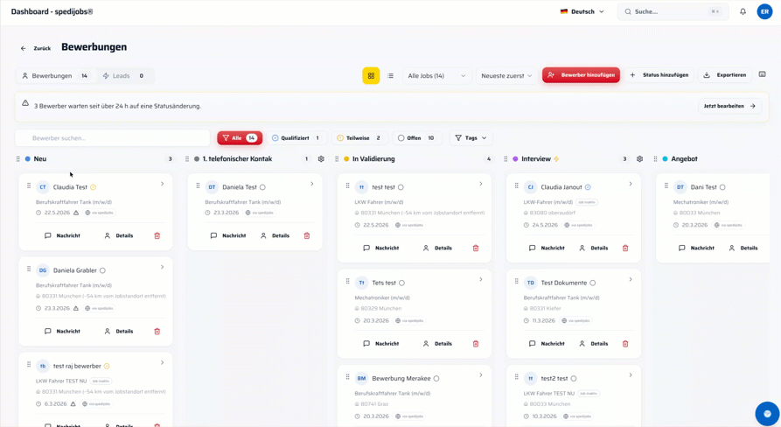Viewport: 781px width, 427px height.
Task: Expand the Claudia Test card chevron
Action: tap(163, 184)
